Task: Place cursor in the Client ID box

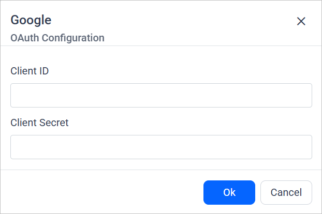Action: click(161, 95)
